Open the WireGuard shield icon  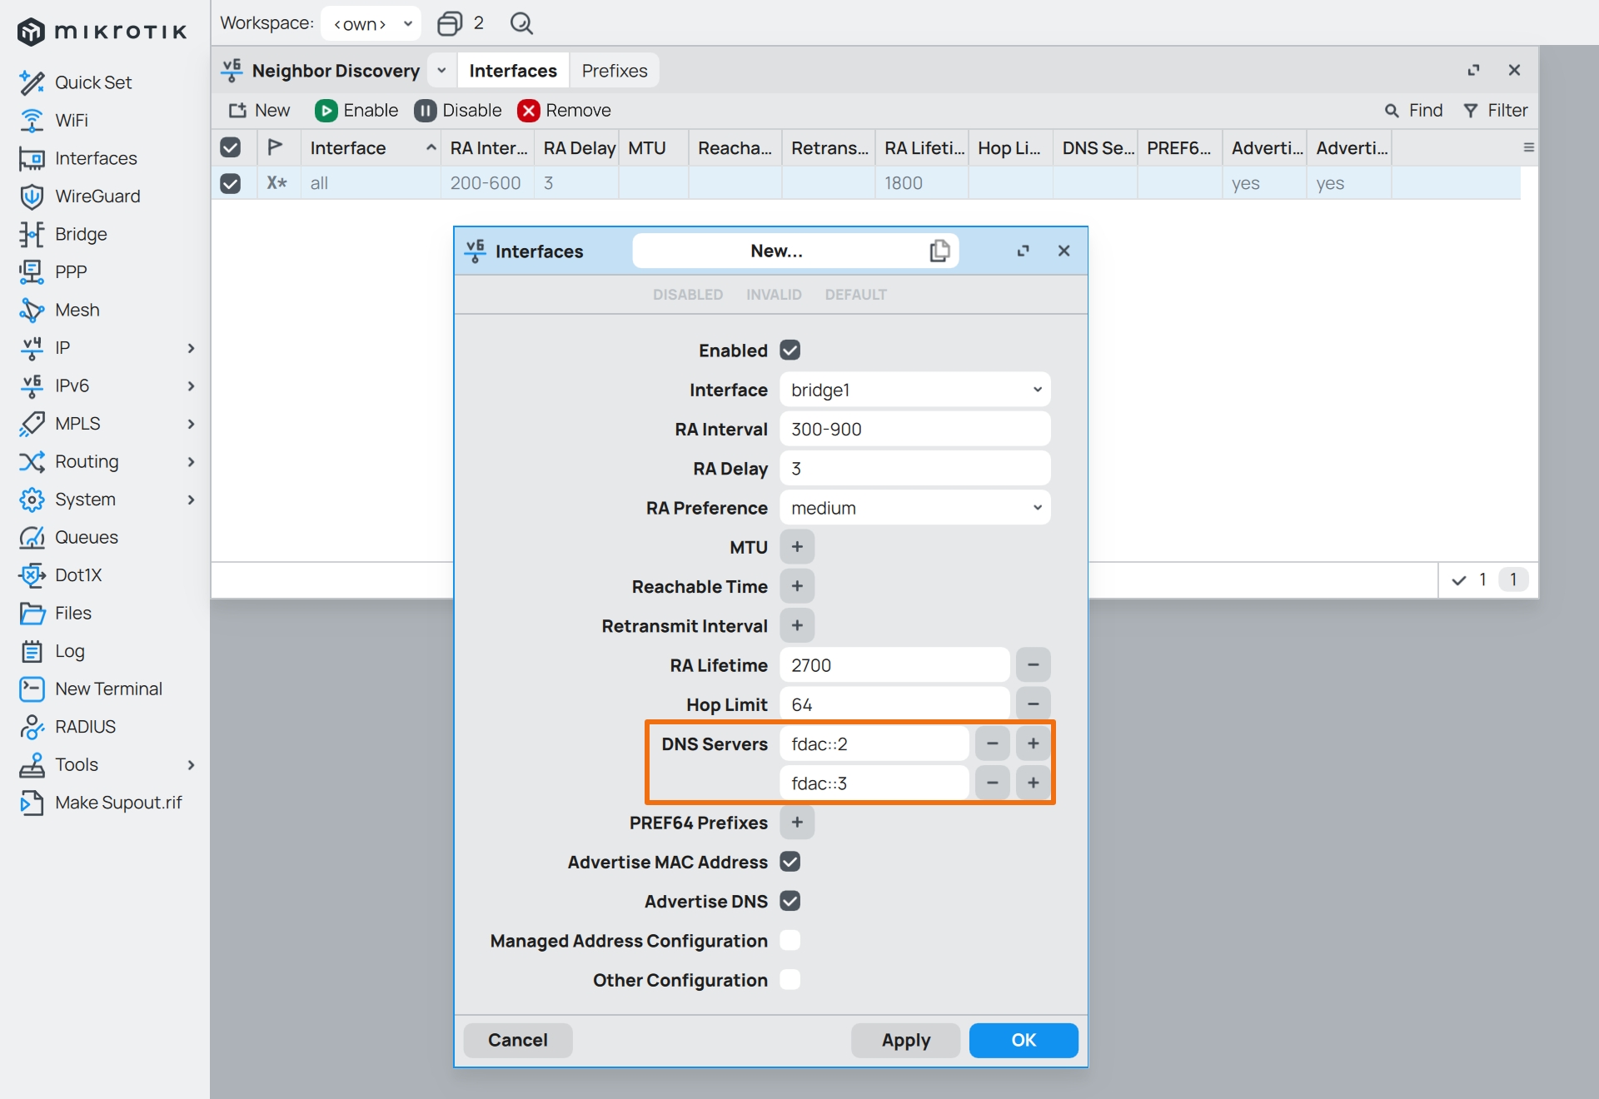(x=32, y=196)
